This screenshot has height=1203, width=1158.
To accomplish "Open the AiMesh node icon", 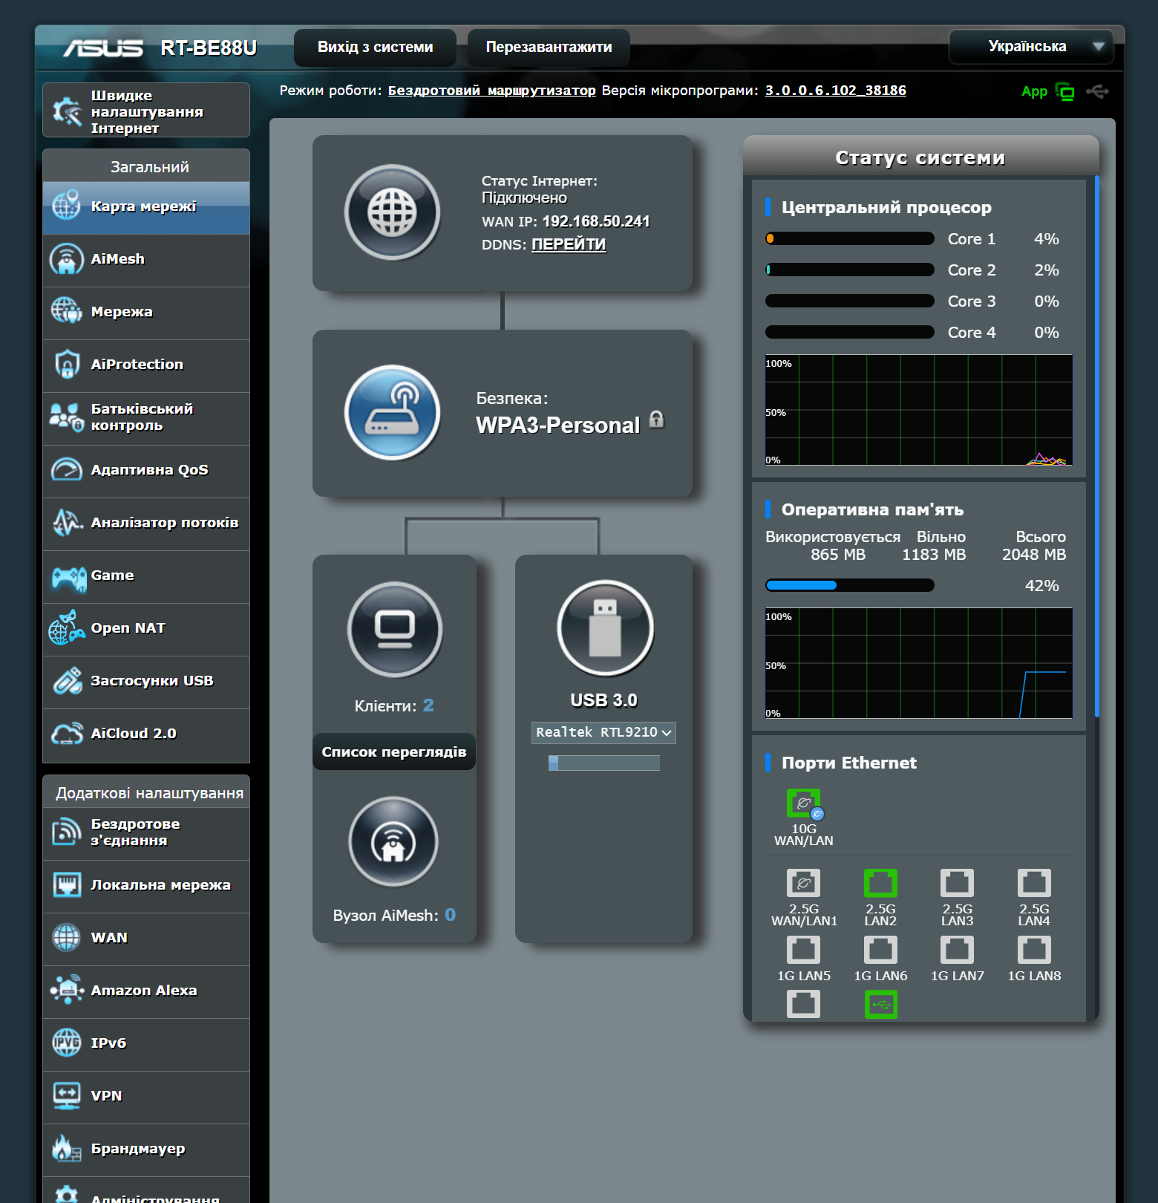I will click(393, 841).
